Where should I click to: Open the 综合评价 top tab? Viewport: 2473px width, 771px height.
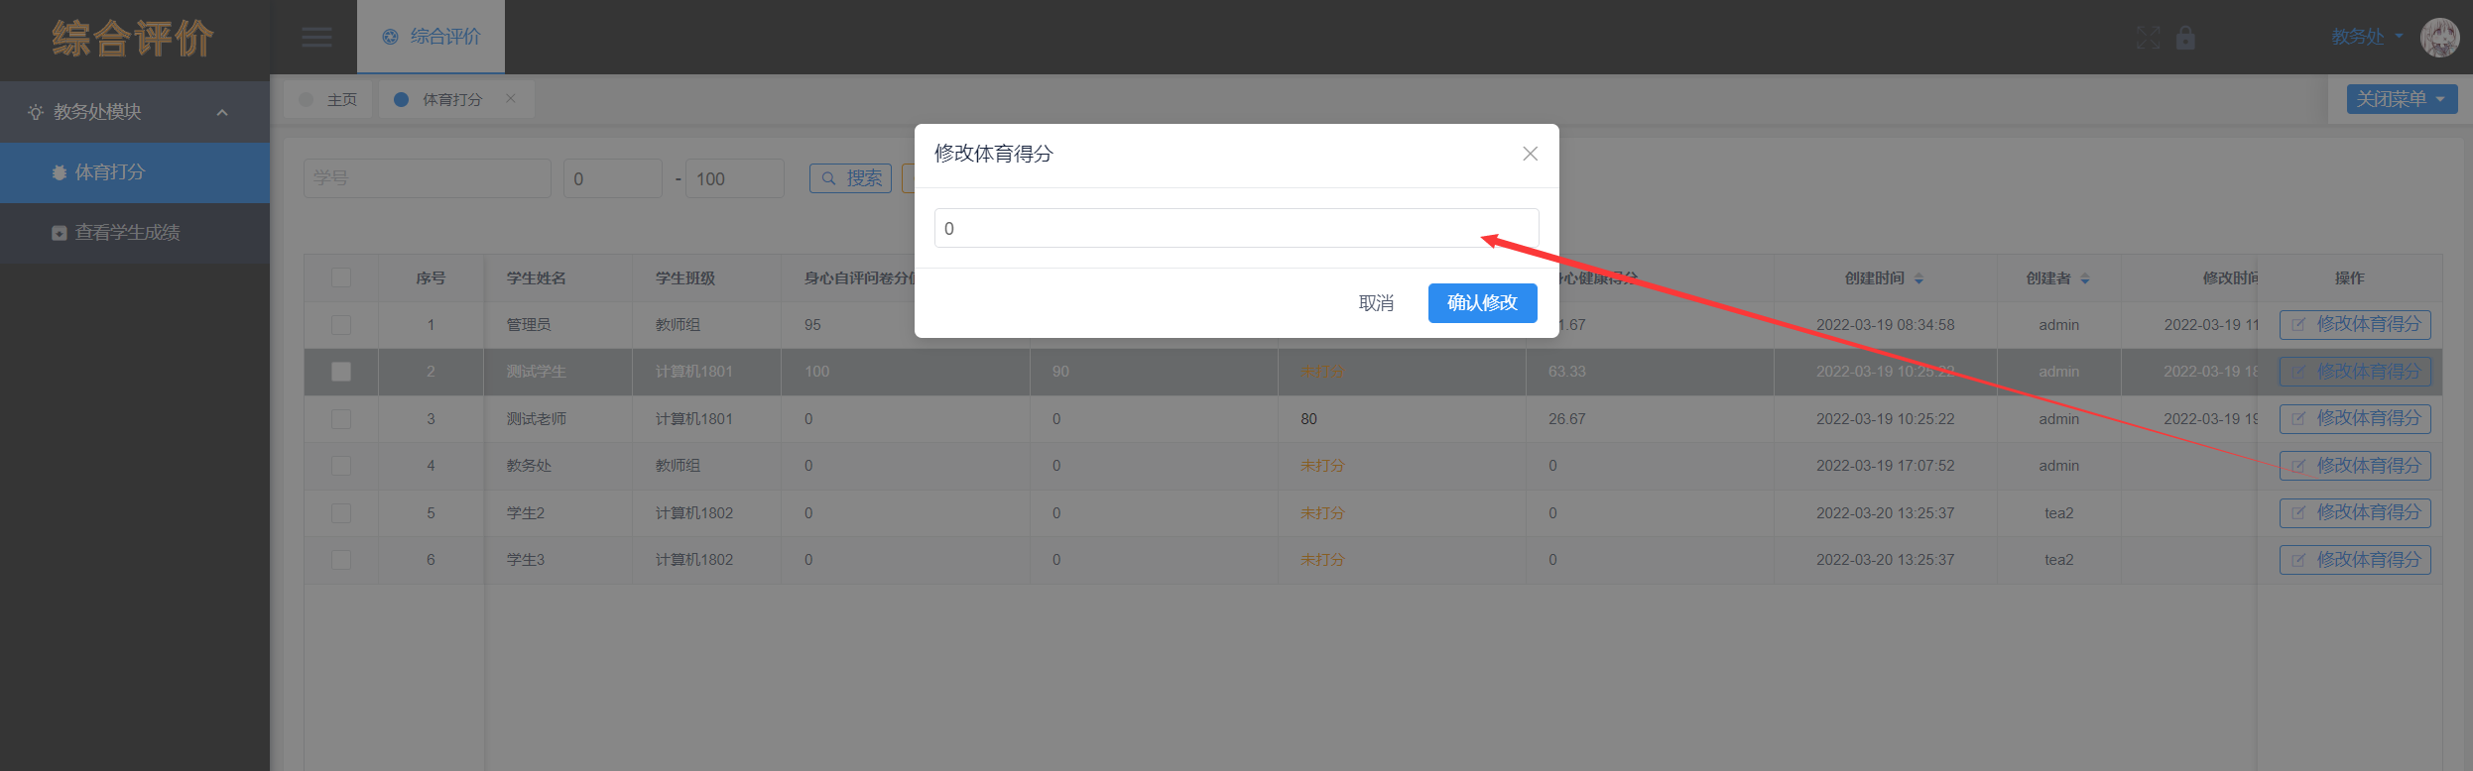pos(432,37)
